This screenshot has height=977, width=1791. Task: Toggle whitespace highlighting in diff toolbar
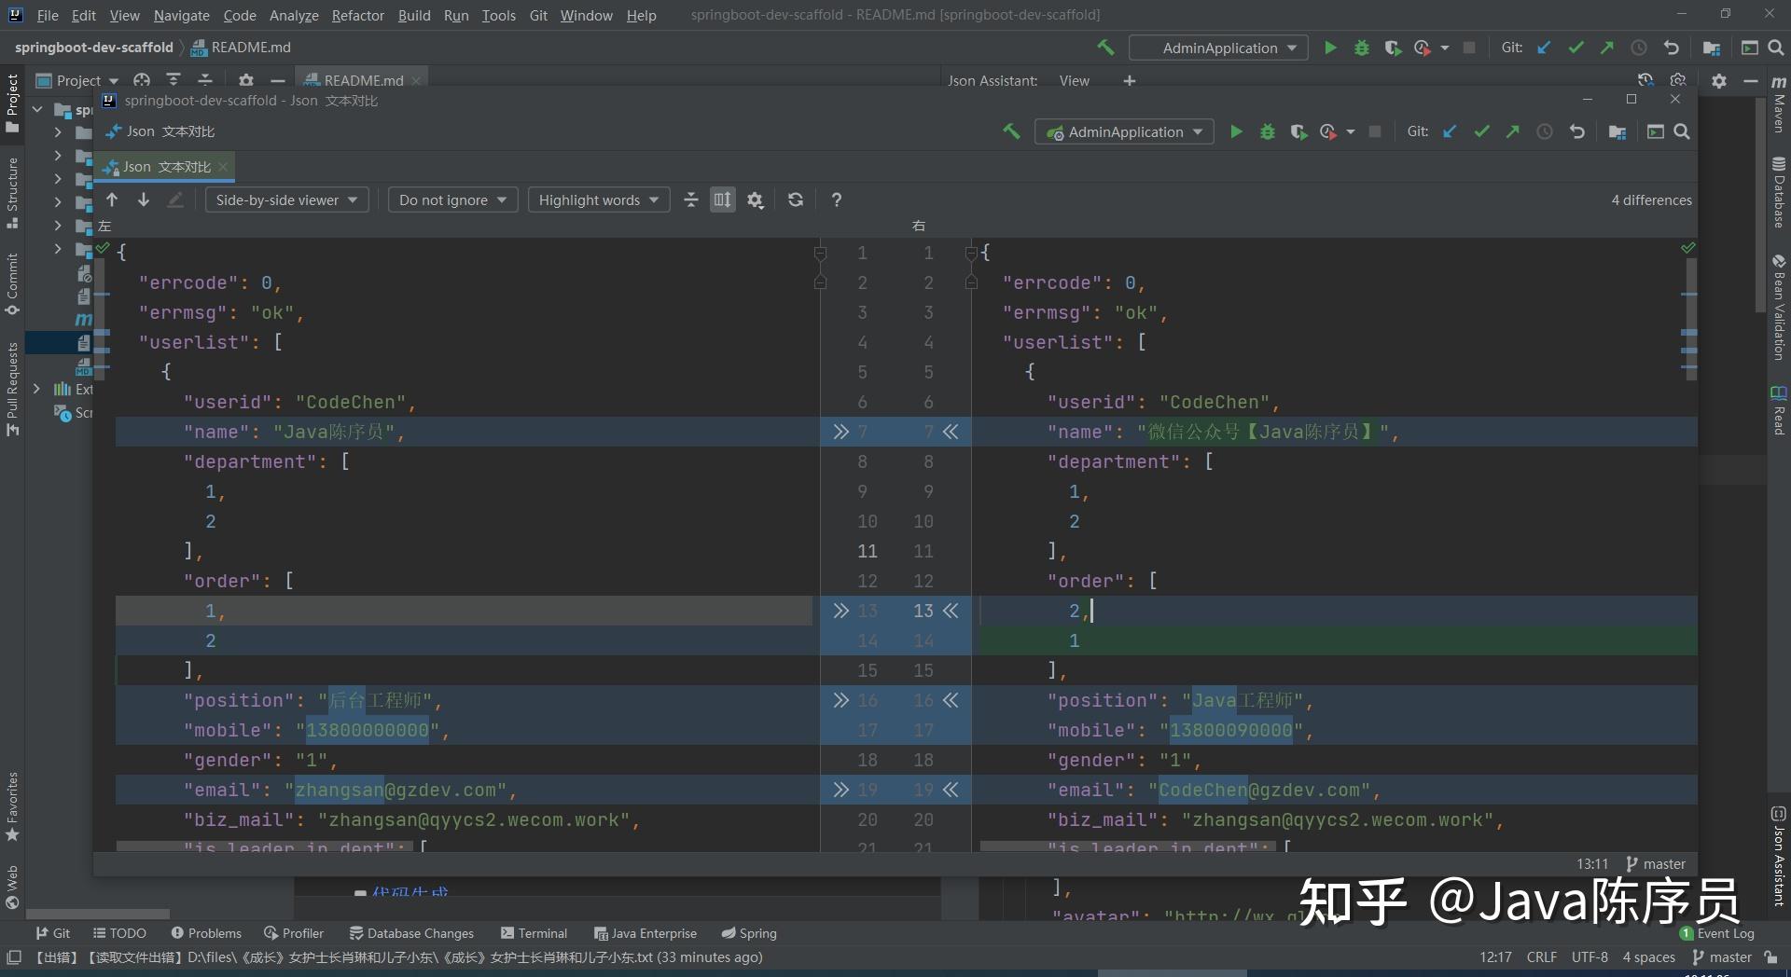tap(722, 199)
